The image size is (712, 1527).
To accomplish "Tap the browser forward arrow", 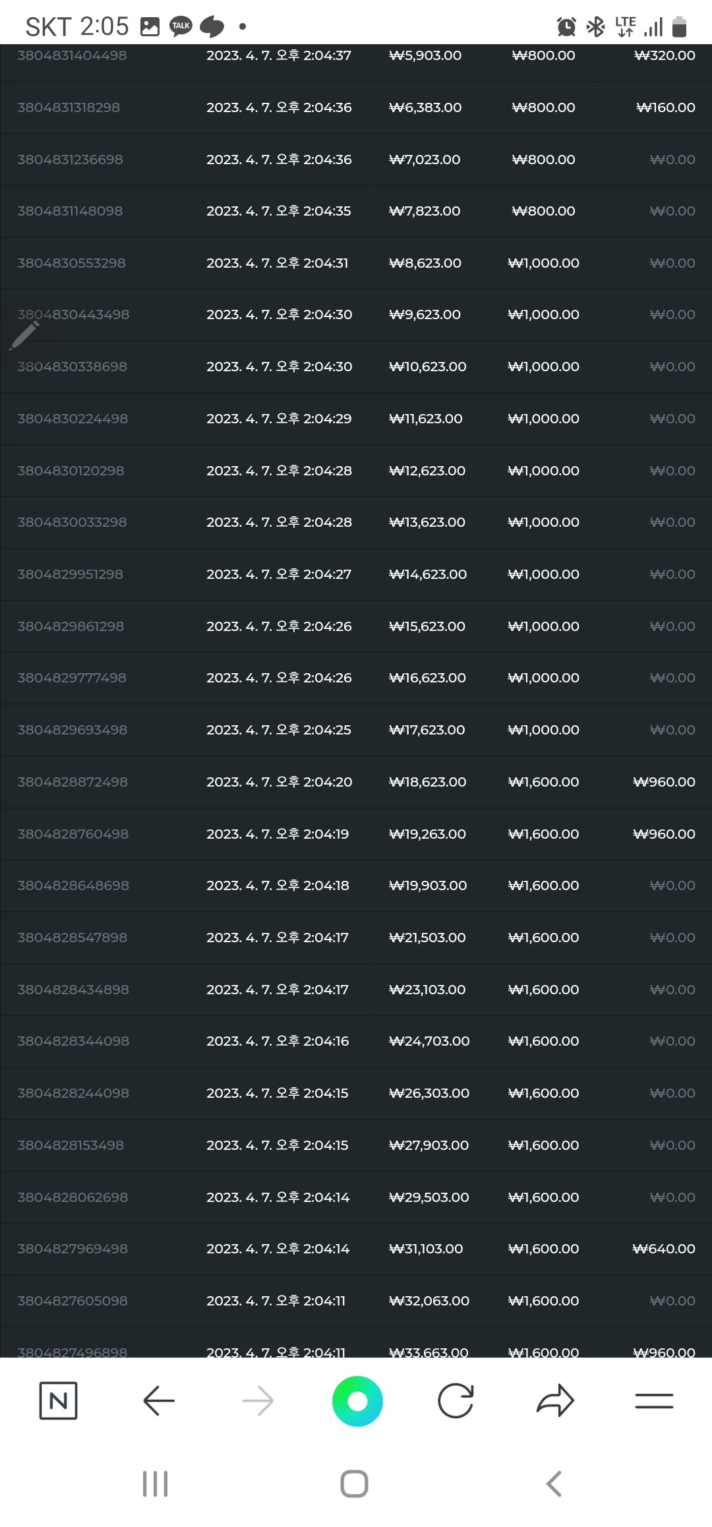I will pyautogui.click(x=258, y=1400).
